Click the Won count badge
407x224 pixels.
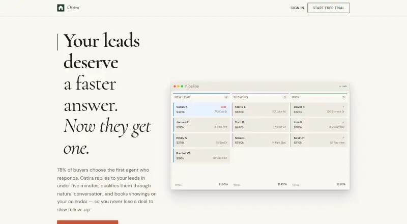coord(343,97)
